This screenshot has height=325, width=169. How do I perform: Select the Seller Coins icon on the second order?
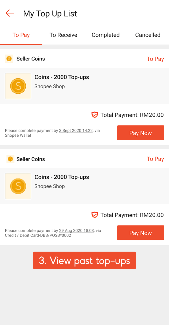(10, 159)
